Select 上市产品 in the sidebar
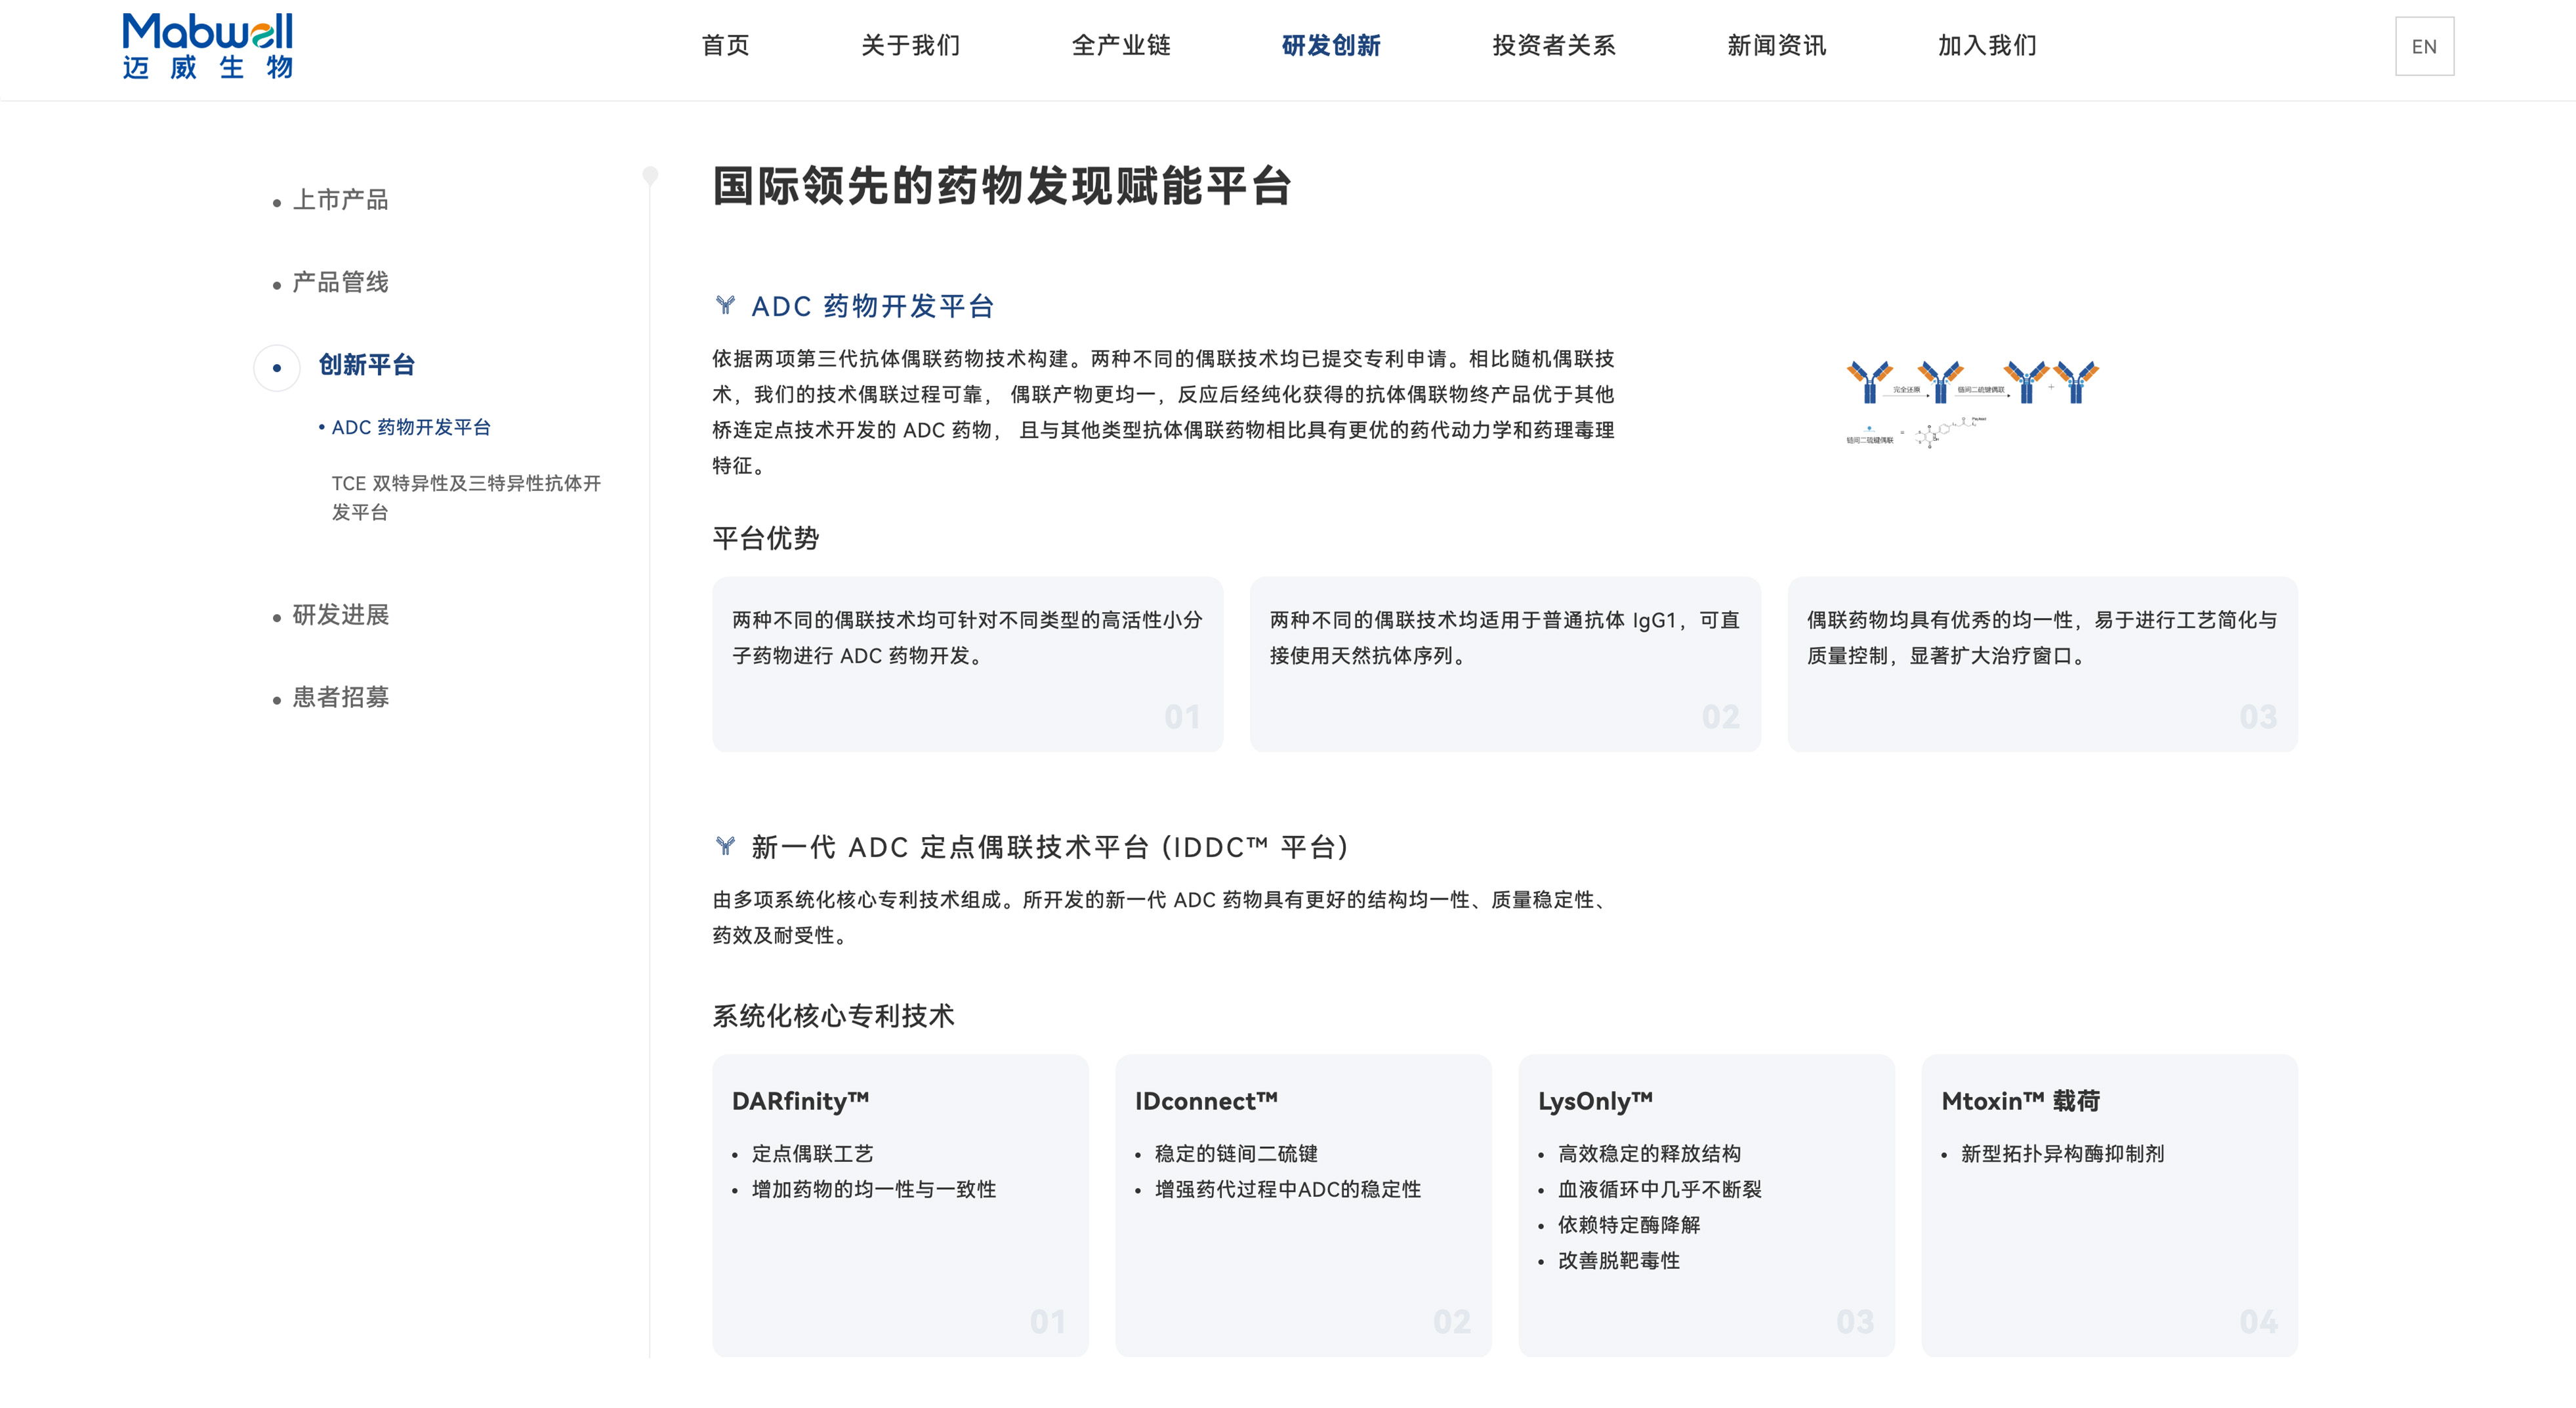 pyautogui.click(x=340, y=199)
